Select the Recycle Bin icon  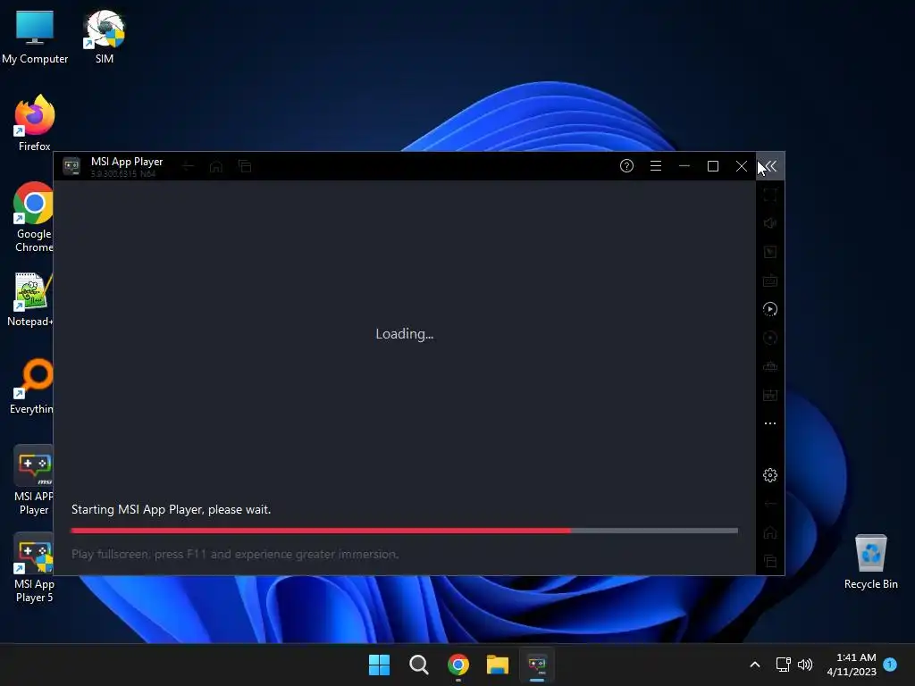pos(870,562)
